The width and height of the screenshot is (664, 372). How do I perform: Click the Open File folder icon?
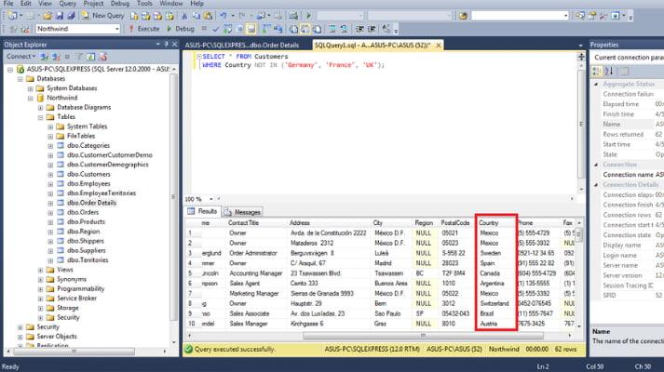(47, 16)
